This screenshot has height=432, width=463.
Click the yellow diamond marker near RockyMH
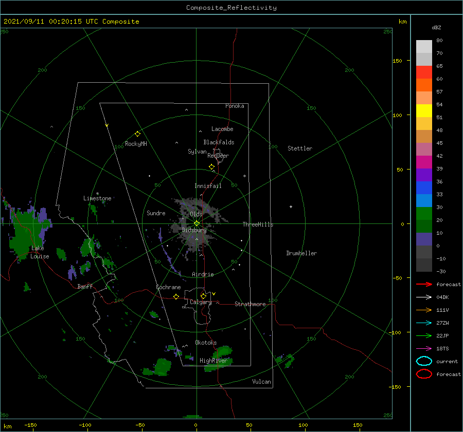[137, 134]
